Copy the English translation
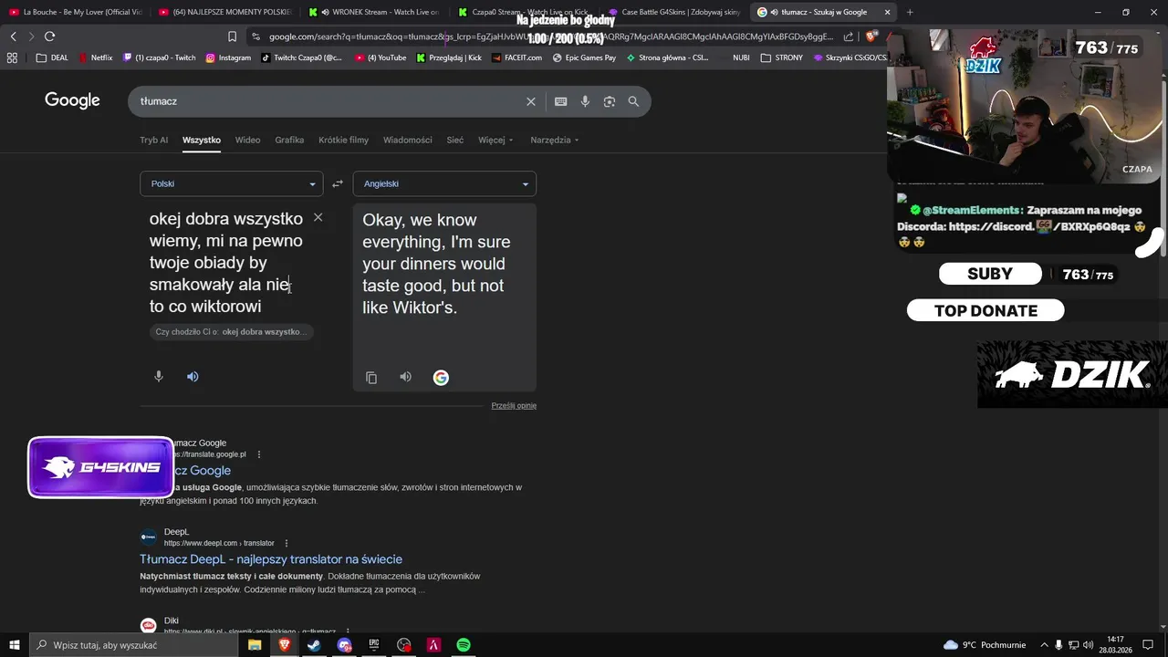The image size is (1168, 657). click(x=371, y=378)
